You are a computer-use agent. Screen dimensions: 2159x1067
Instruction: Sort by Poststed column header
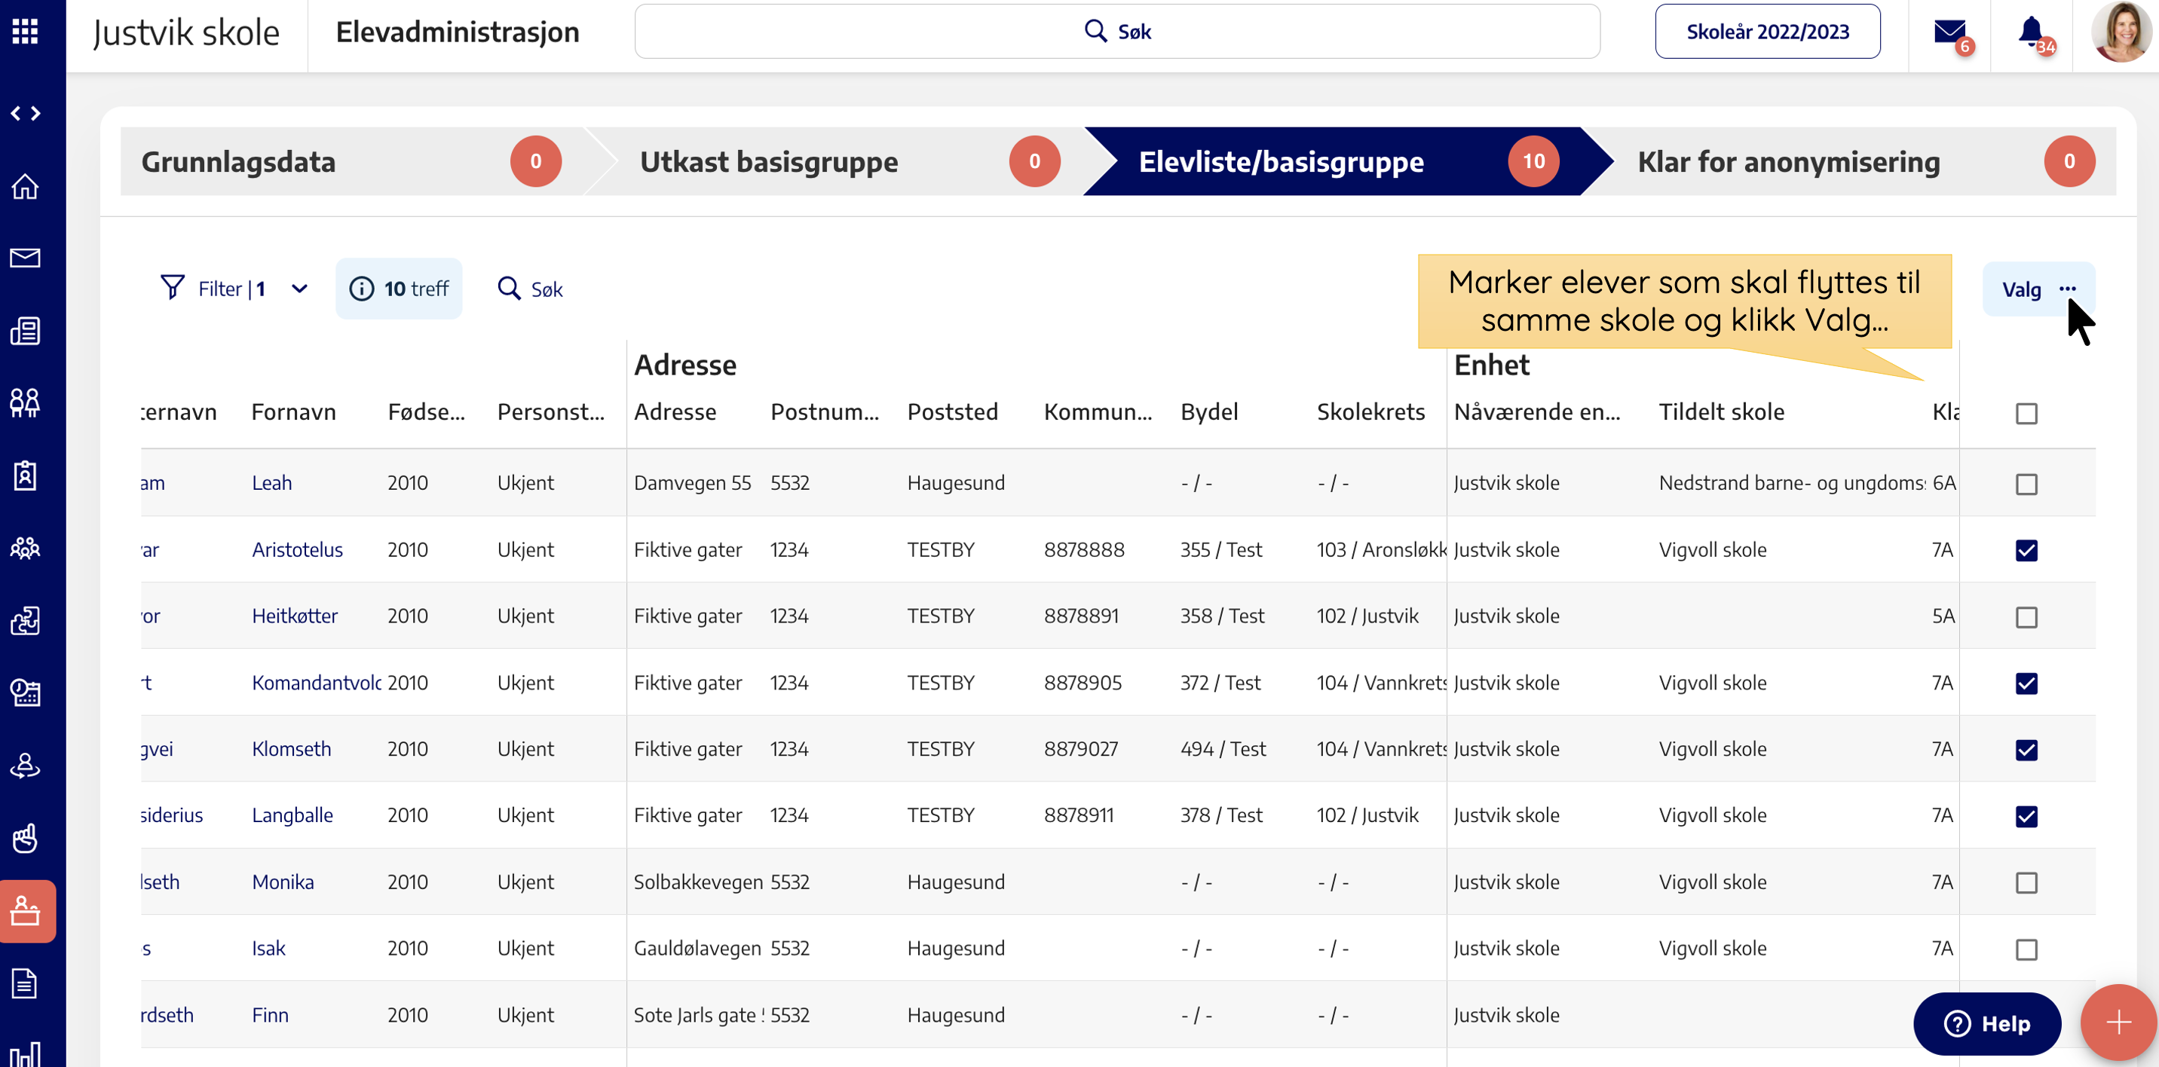[953, 411]
